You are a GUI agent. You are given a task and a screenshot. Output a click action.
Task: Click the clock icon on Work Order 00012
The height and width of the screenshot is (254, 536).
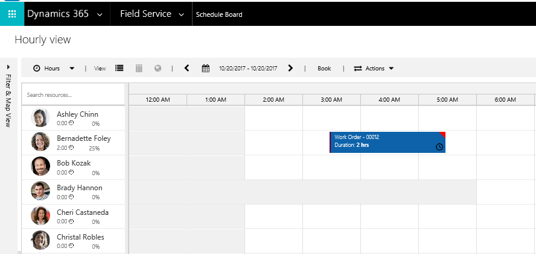pyautogui.click(x=439, y=147)
